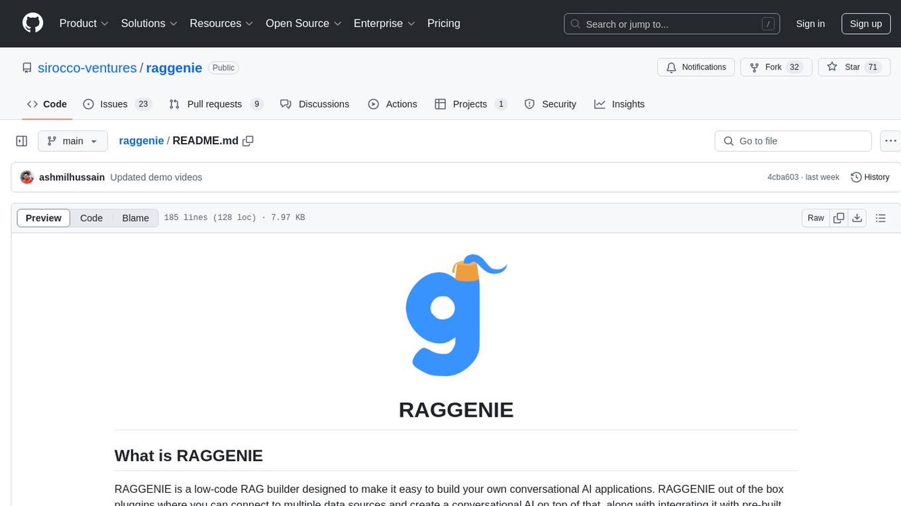View the file History

click(x=870, y=177)
